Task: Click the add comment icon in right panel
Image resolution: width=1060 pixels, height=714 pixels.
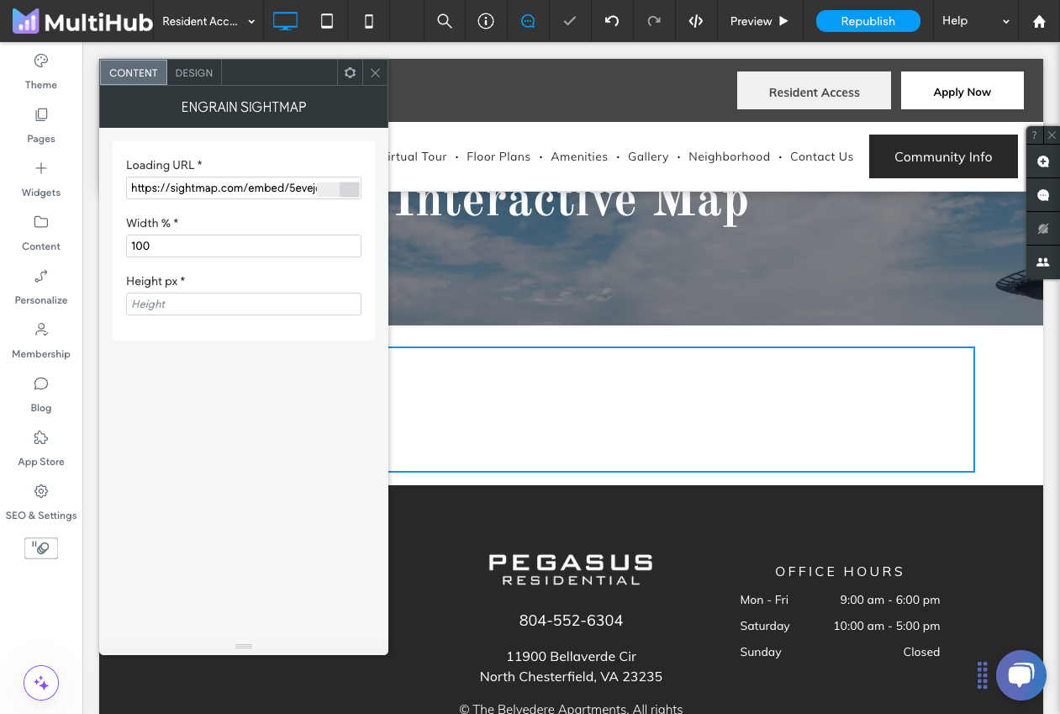Action: [1043, 161]
